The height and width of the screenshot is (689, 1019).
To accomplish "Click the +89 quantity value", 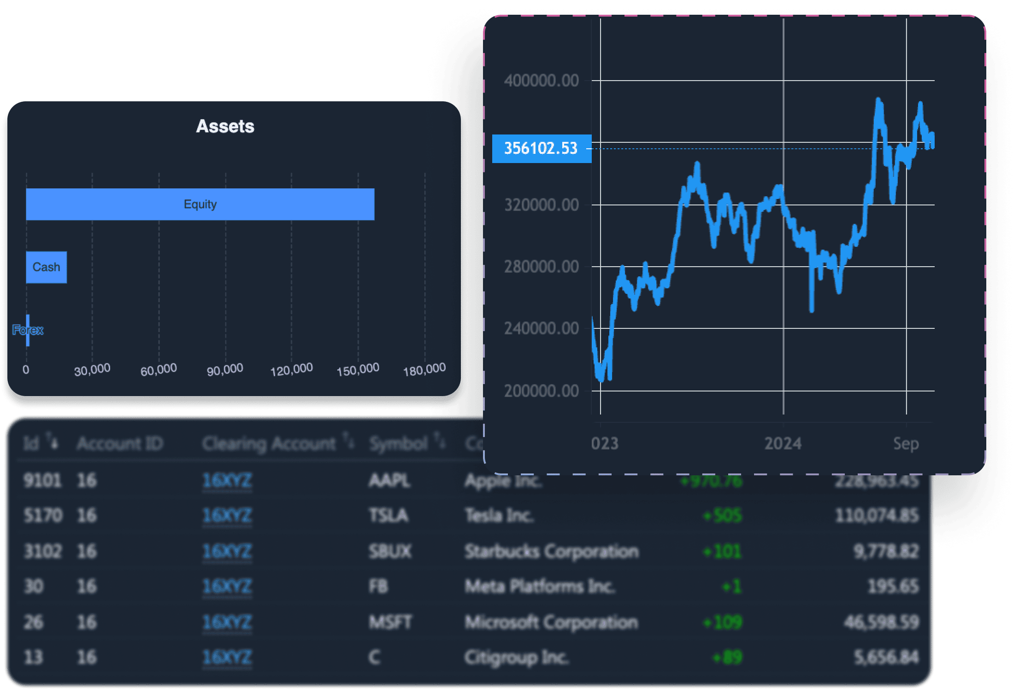I will pyautogui.click(x=727, y=657).
